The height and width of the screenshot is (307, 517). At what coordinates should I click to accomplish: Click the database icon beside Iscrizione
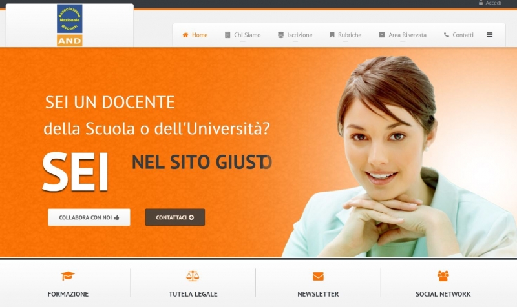280,35
